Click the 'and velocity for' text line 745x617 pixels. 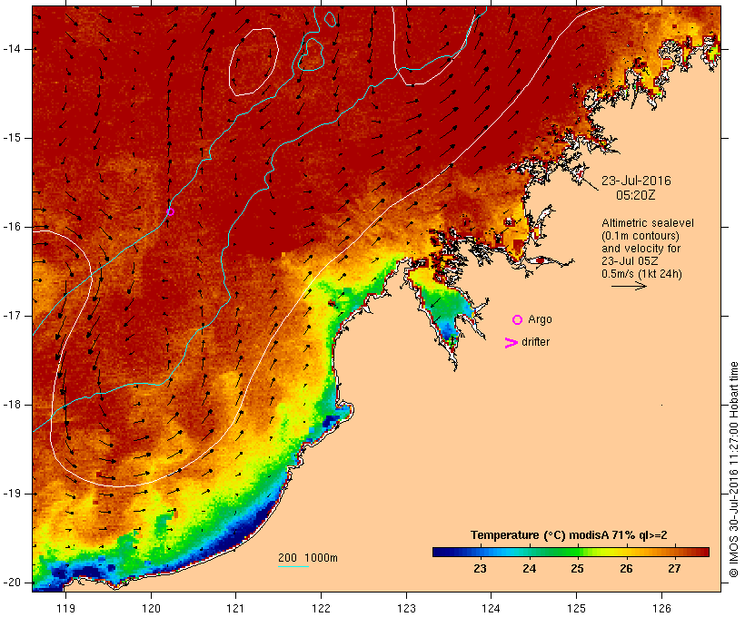[641, 249]
